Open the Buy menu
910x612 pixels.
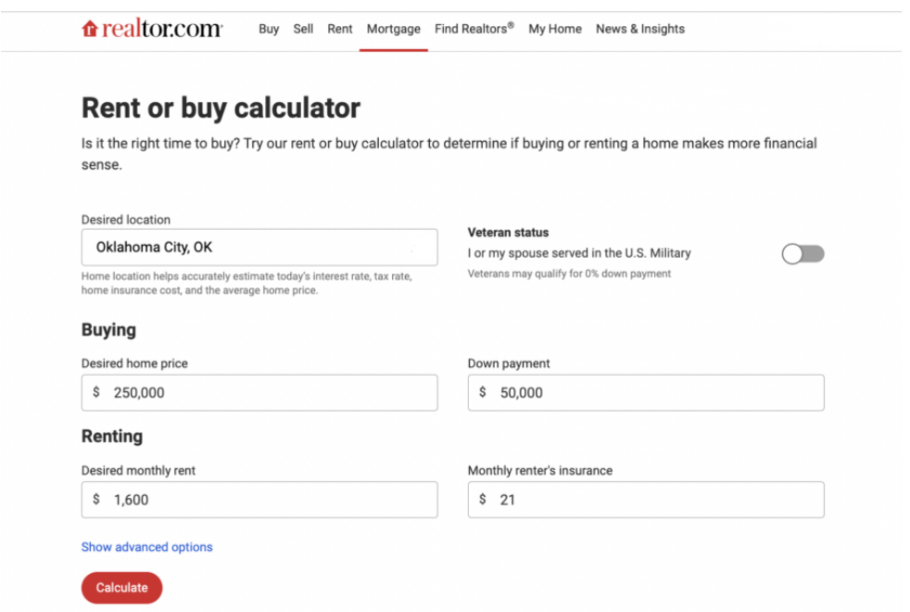coord(269,29)
